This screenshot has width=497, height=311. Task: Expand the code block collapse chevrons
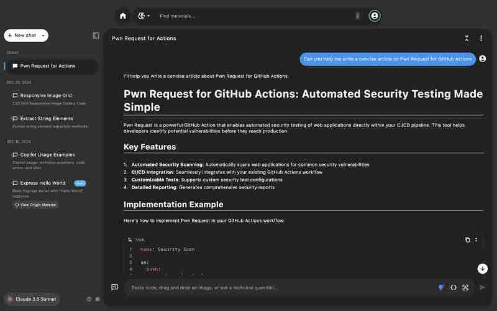point(476,239)
